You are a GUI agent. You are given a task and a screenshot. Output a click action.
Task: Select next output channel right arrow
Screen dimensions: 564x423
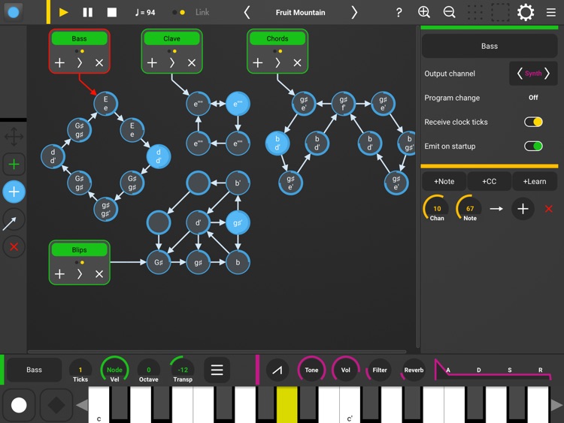pyautogui.click(x=547, y=74)
